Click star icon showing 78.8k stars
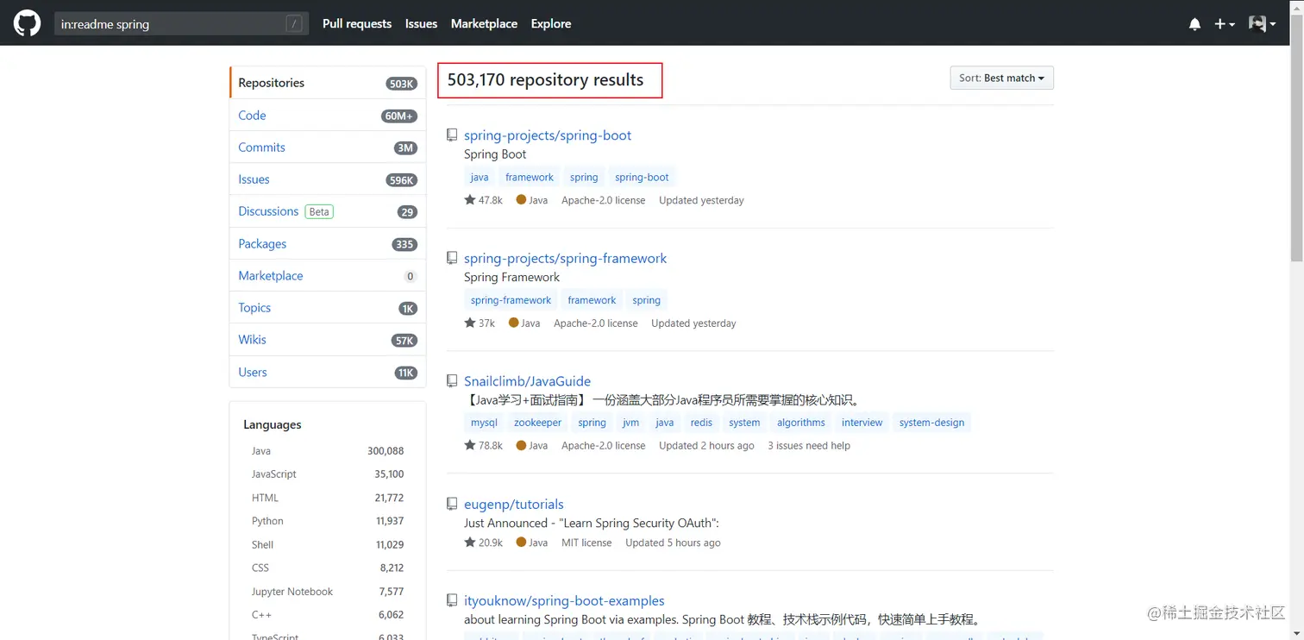 (x=470, y=445)
